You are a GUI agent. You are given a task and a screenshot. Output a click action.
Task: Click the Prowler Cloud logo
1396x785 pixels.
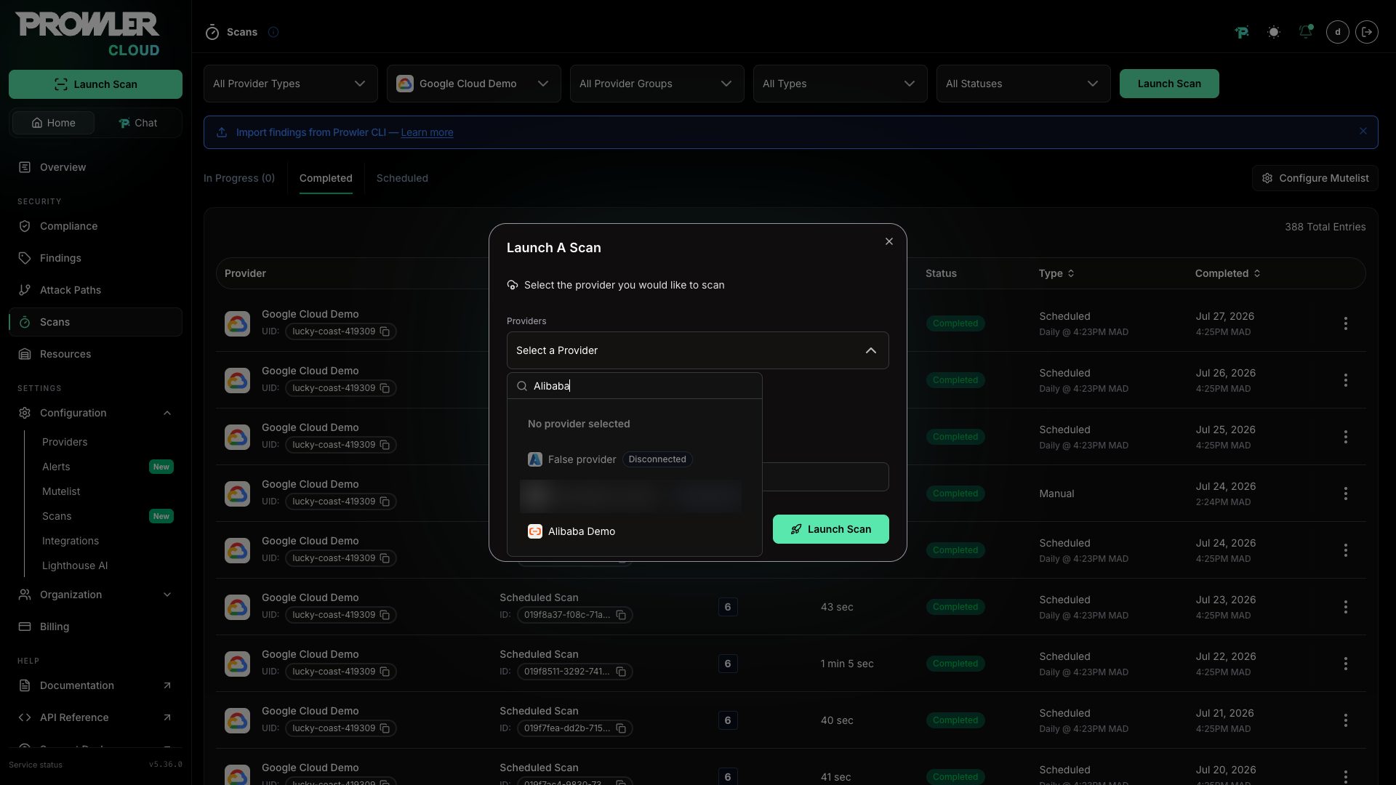click(87, 33)
